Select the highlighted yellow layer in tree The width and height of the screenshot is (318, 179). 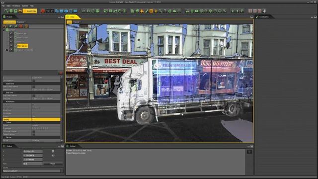point(23,46)
